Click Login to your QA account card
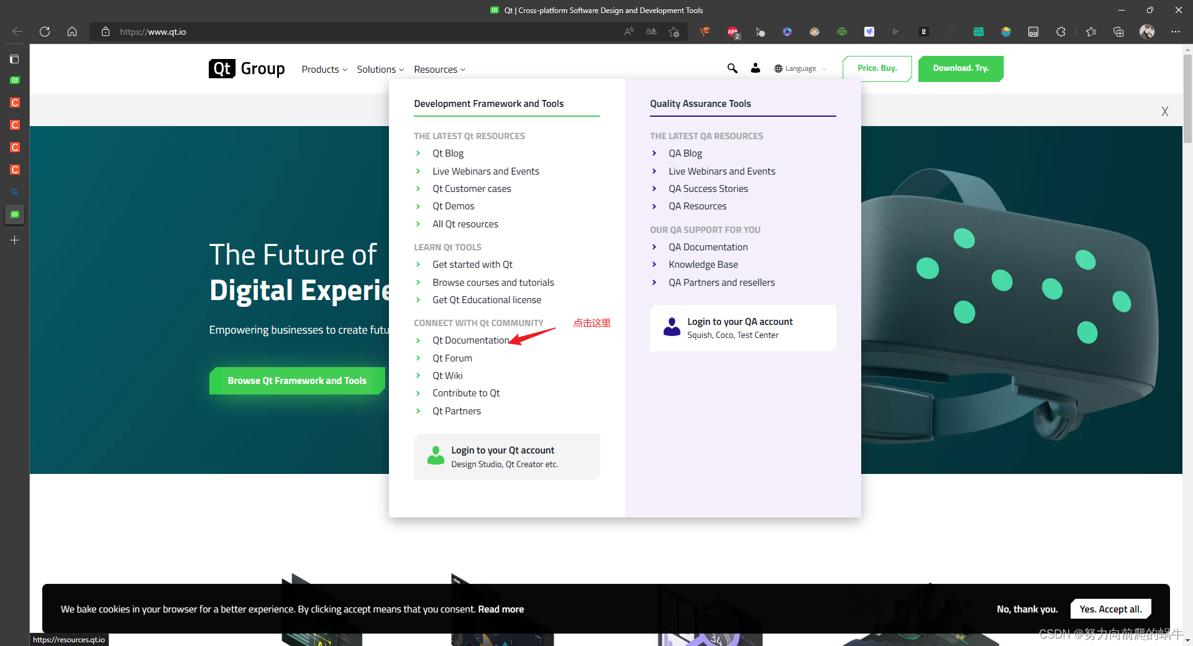The width and height of the screenshot is (1193, 646). click(x=743, y=328)
